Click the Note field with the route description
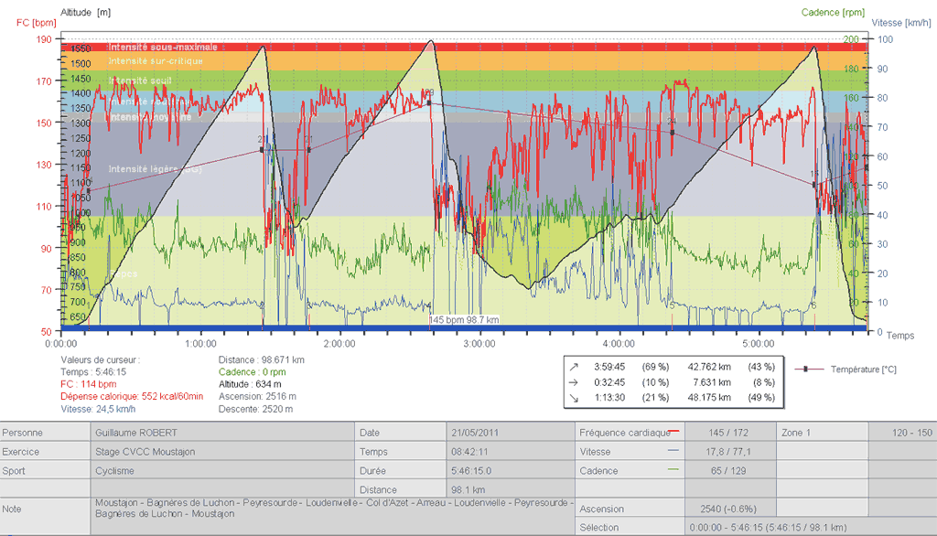Viewport: 937px width, 536px height. click(333, 509)
